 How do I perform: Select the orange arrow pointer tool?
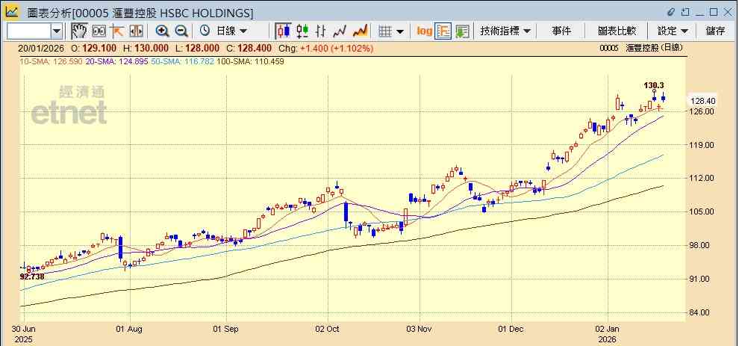click(117, 31)
